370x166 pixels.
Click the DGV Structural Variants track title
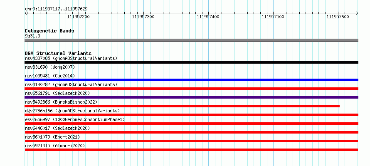tap(58, 53)
